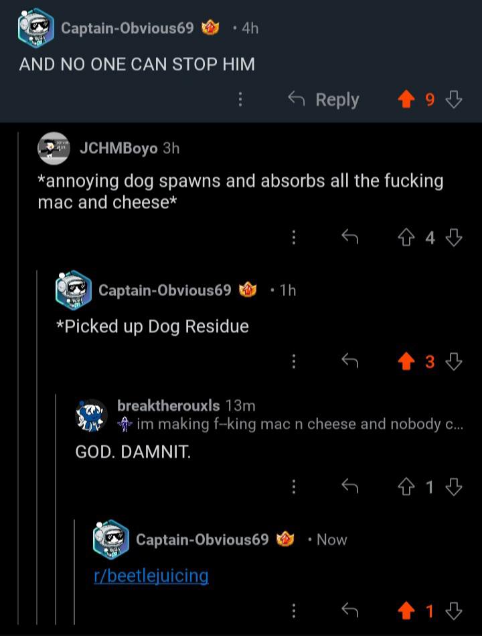The width and height of the screenshot is (482, 636).
Task: Open three-dot menu on top comment
Action: 240,99
